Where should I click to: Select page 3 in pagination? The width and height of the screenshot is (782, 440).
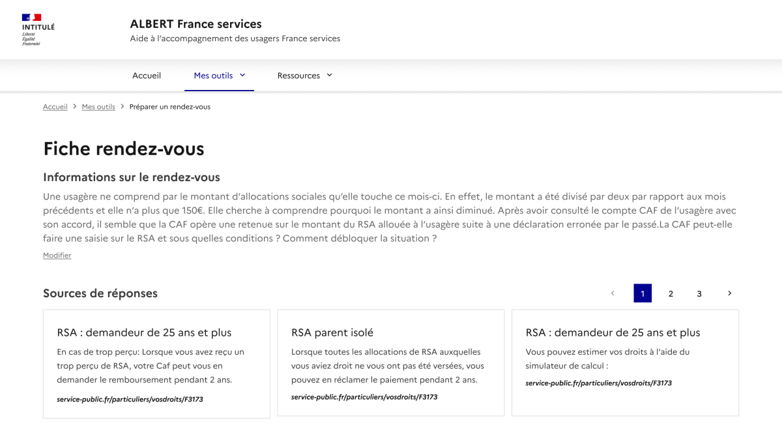tap(699, 293)
